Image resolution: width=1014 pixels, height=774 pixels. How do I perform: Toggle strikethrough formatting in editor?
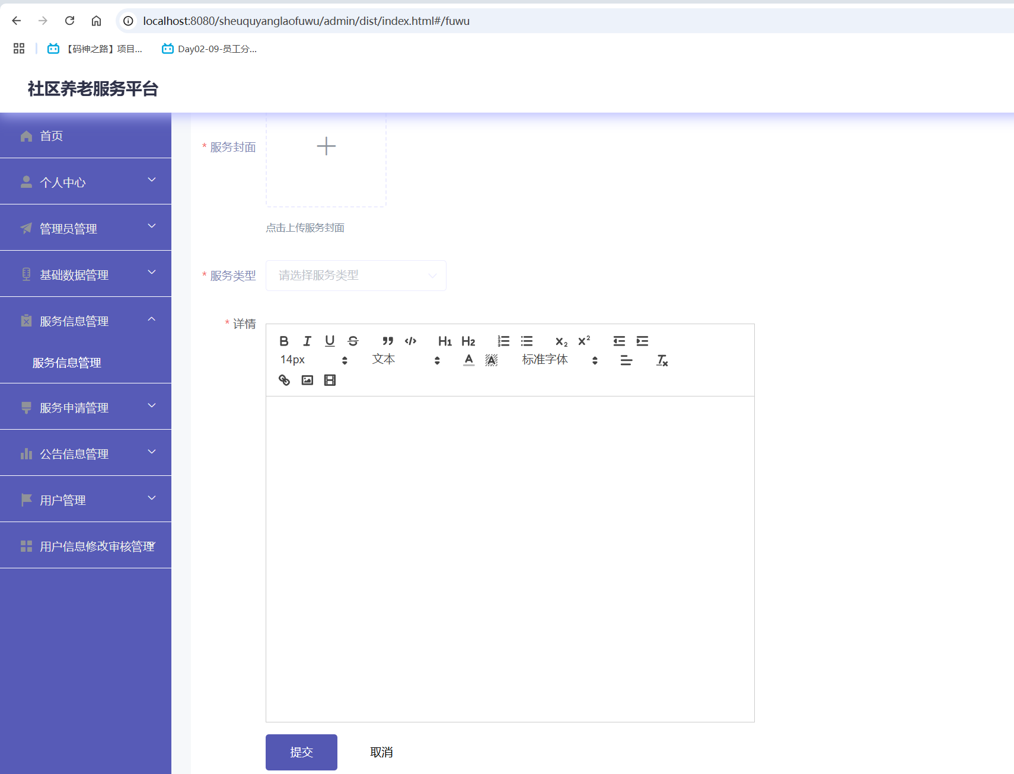[x=353, y=341]
